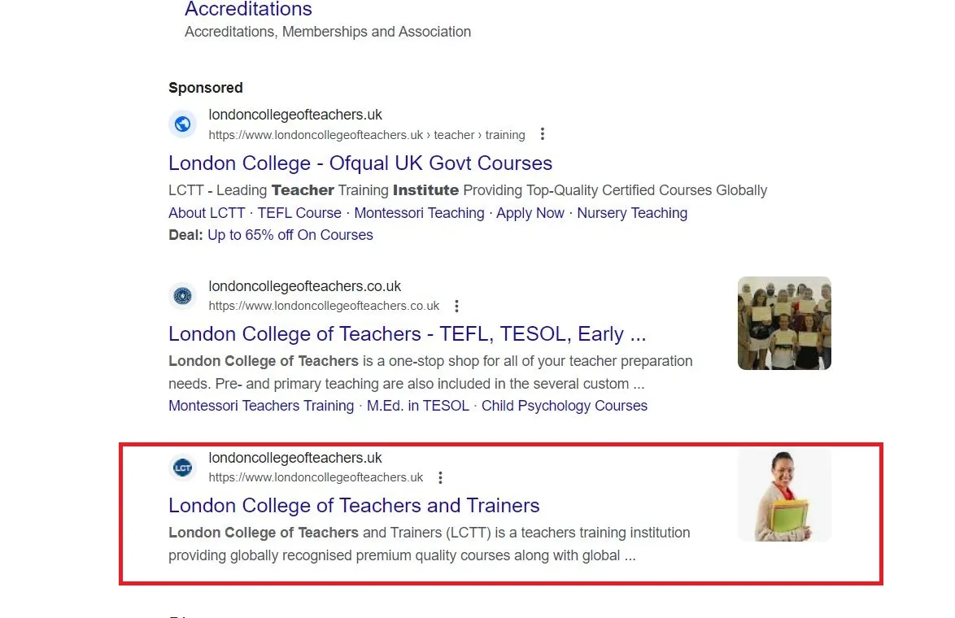Click group photo thumbnail with certificates
The height and width of the screenshot is (618, 955).
pos(784,324)
